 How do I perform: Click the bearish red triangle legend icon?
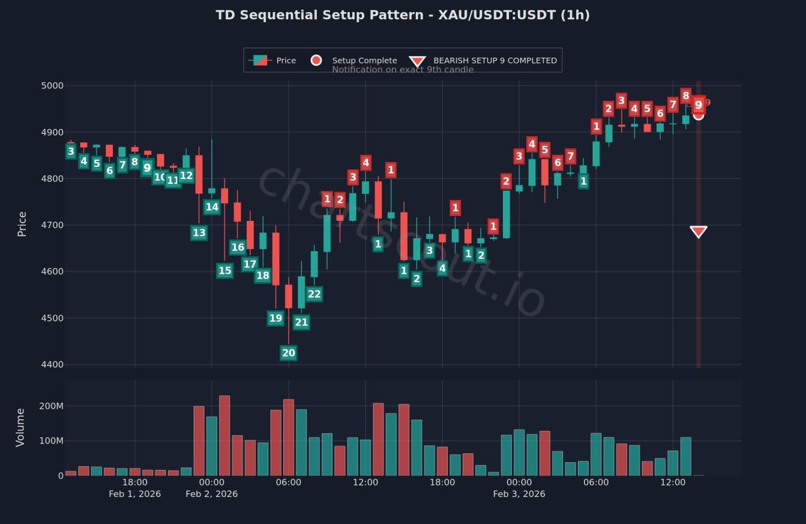(x=417, y=61)
